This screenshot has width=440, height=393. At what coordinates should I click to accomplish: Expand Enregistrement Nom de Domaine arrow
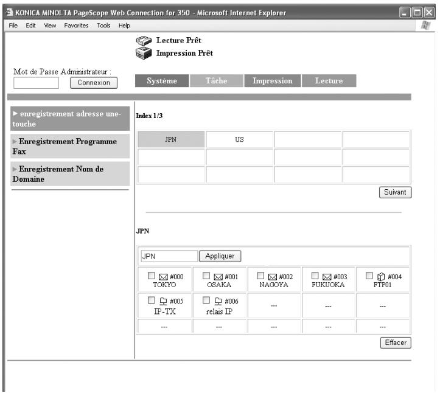pos(15,169)
